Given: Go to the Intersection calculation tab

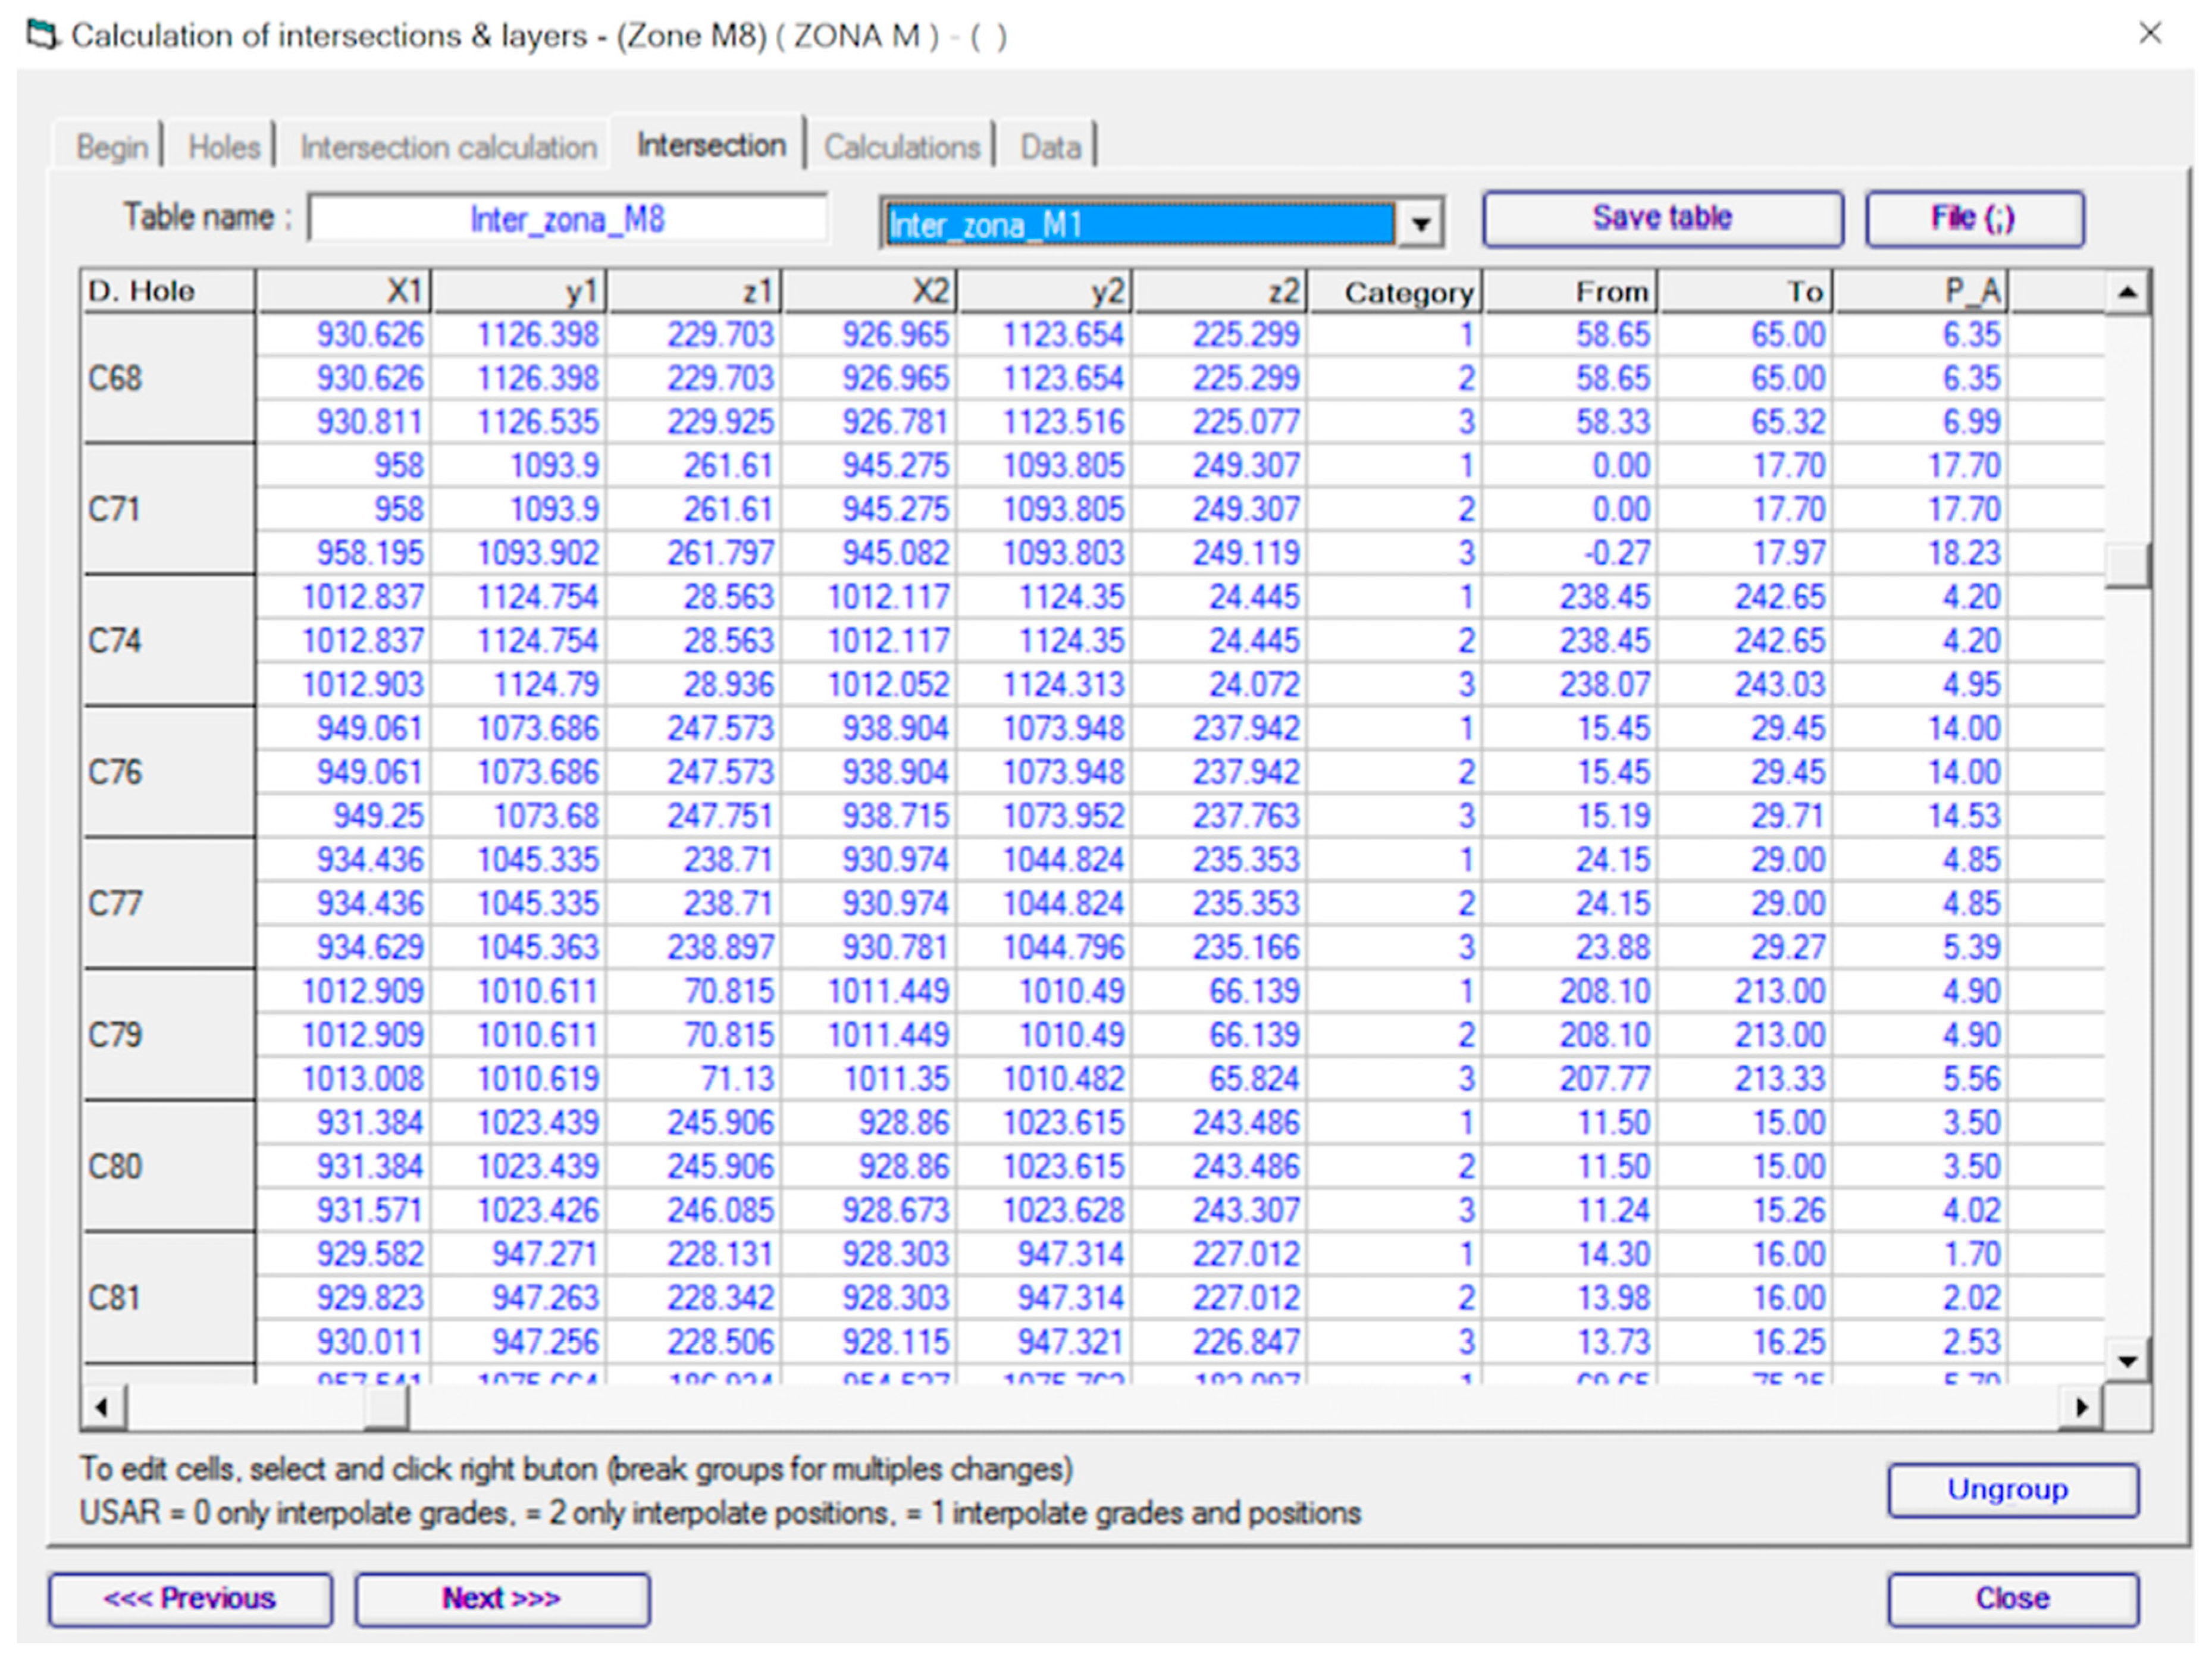Looking at the screenshot, I should click(448, 148).
